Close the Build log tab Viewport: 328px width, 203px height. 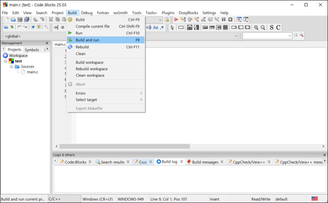tap(182, 161)
